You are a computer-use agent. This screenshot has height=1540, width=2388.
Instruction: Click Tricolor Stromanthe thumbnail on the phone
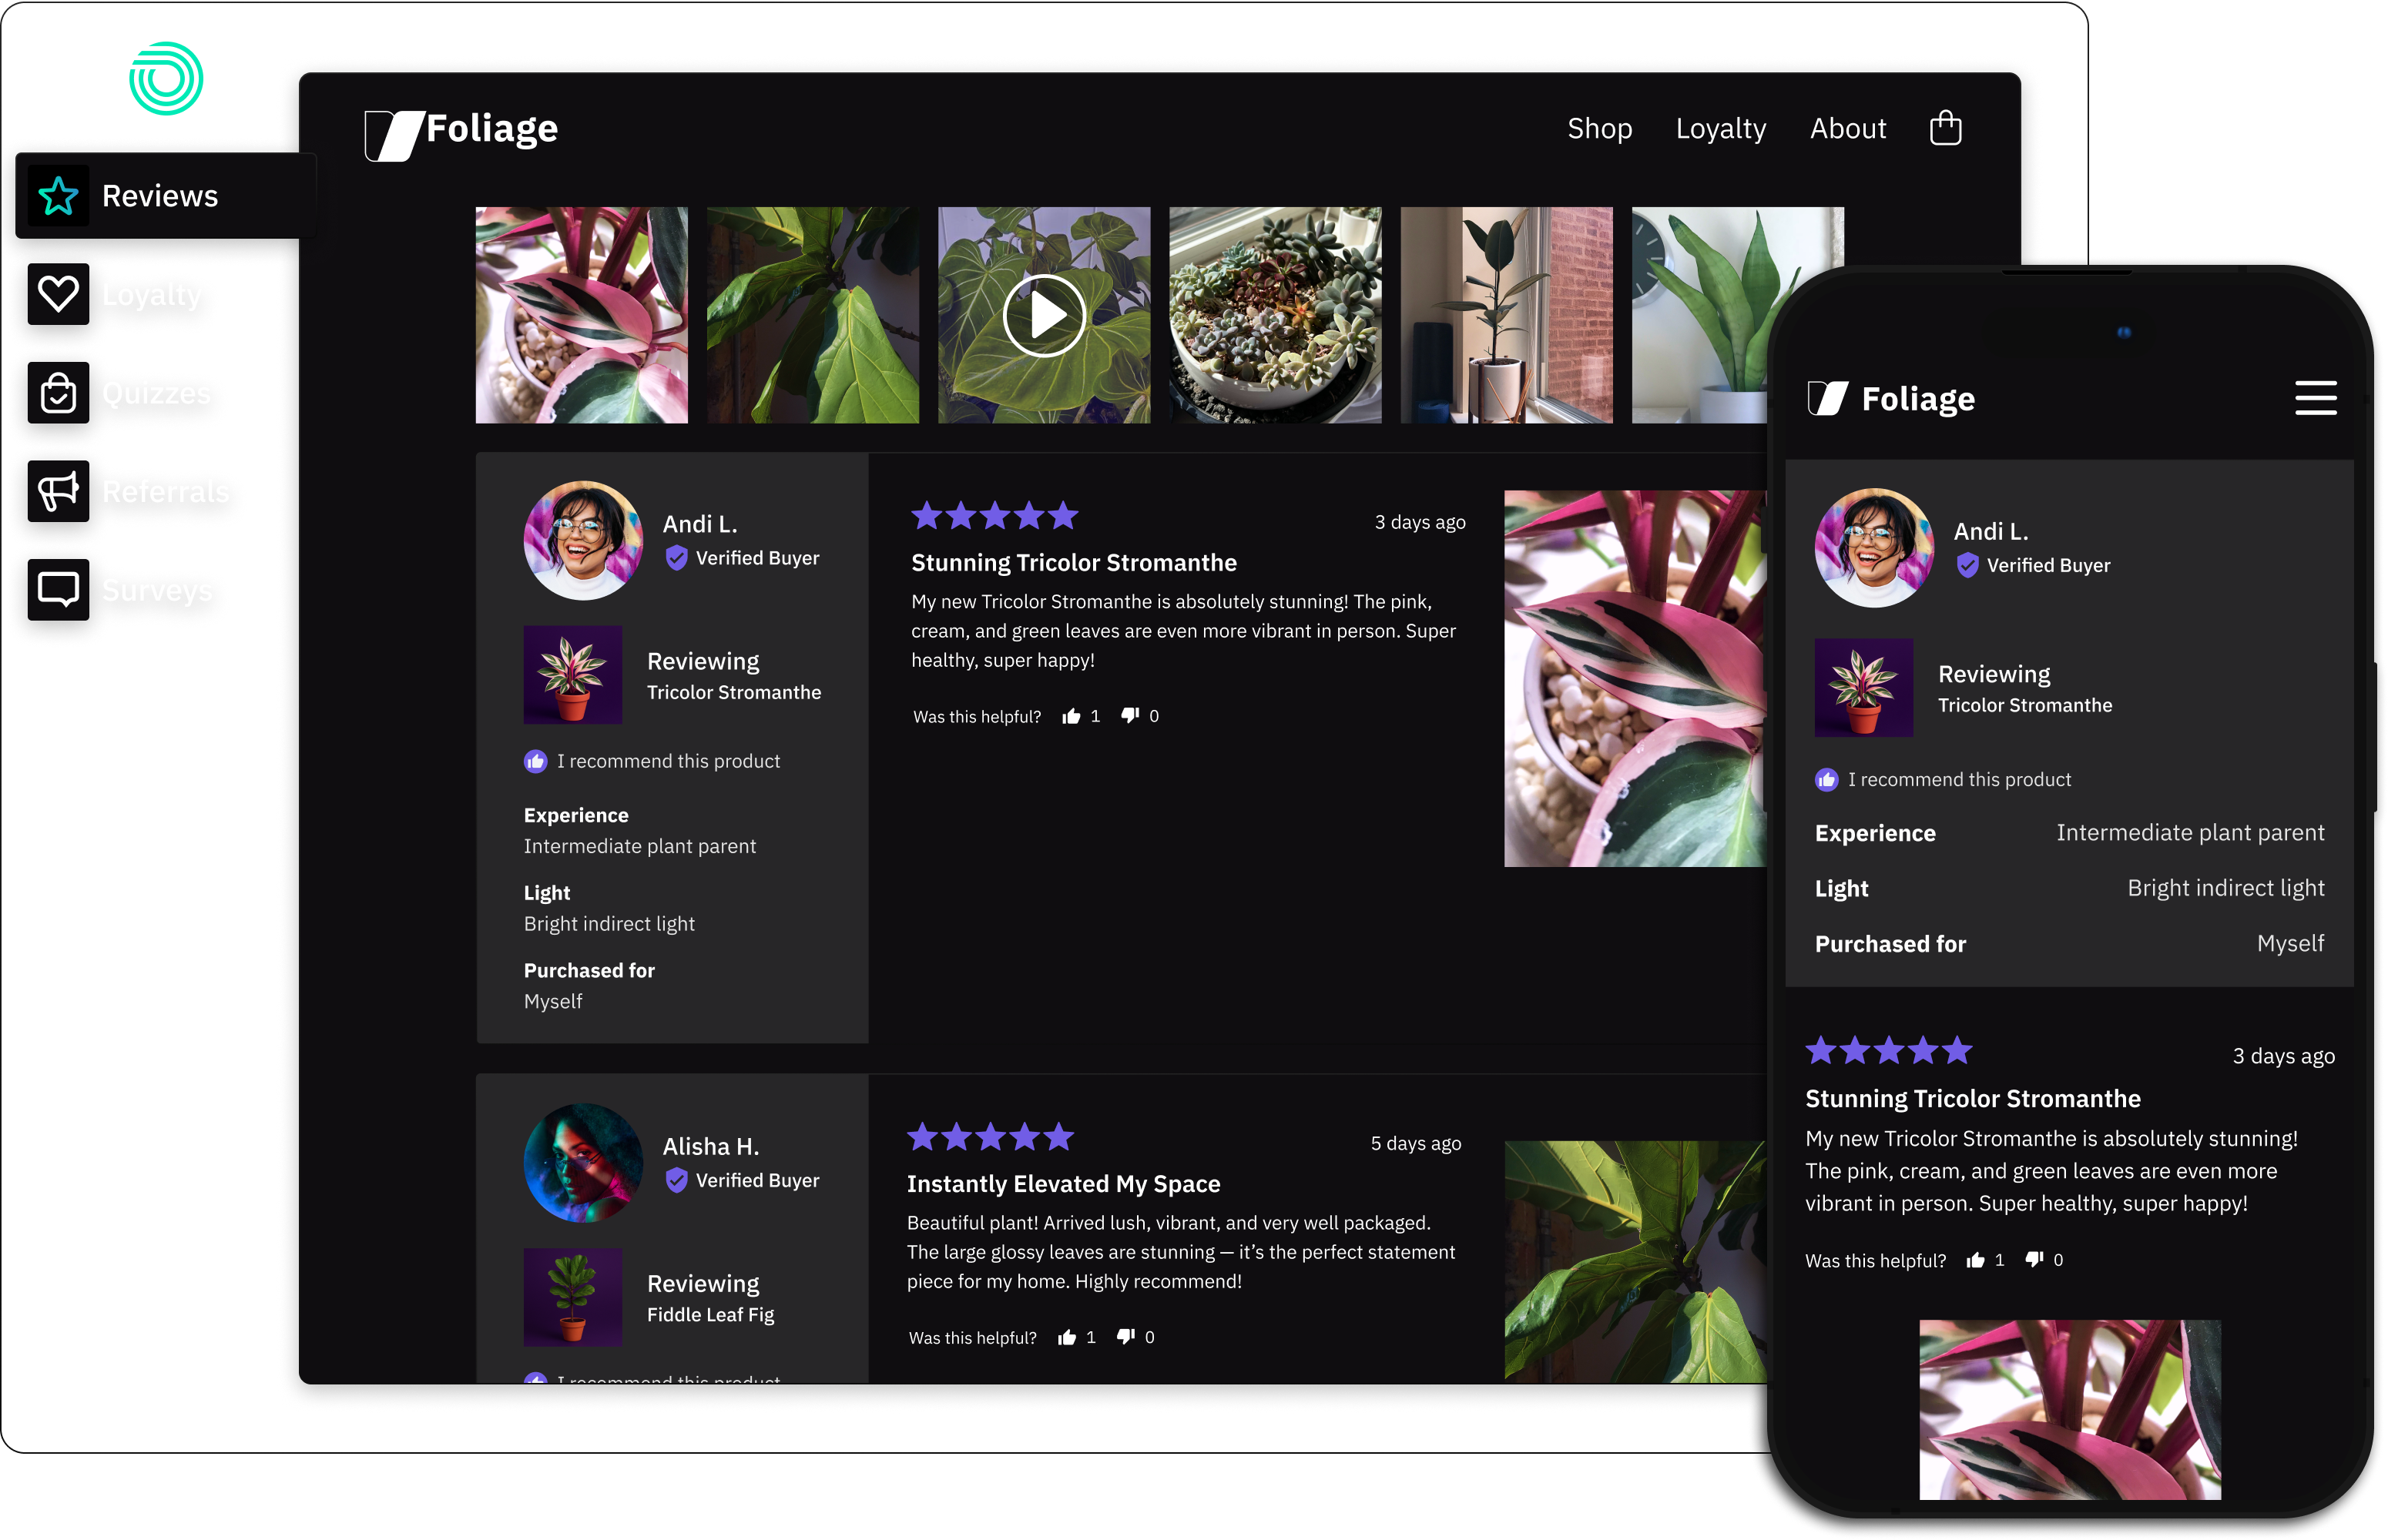1863,688
